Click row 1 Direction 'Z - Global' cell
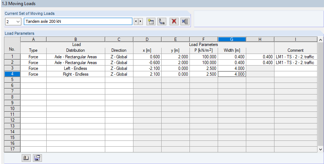 (119, 57)
